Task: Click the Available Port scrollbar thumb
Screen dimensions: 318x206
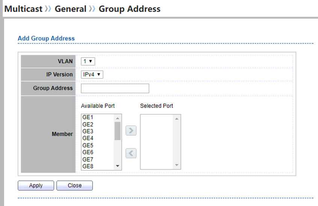Action: point(118,130)
